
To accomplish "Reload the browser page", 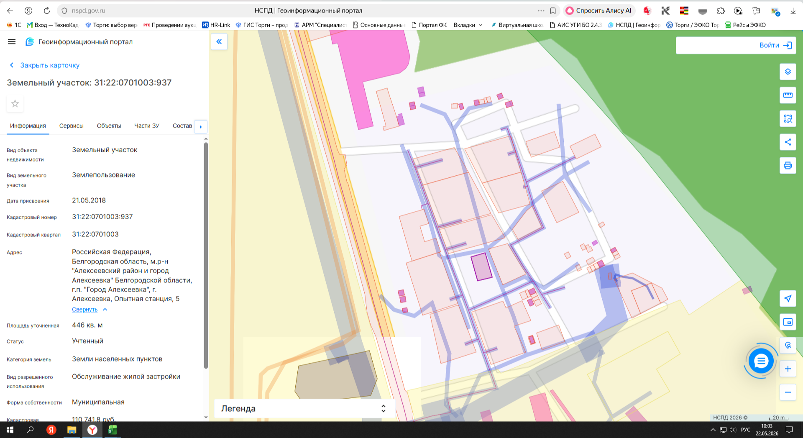I will pyautogui.click(x=47, y=11).
